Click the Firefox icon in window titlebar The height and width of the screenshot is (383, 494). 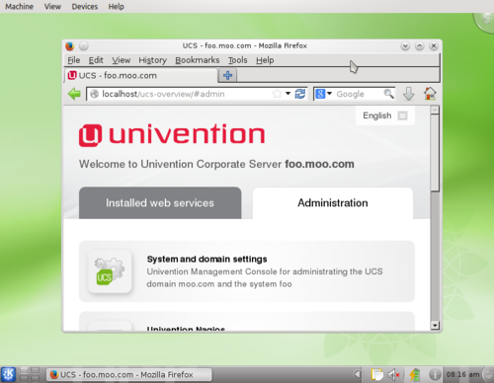click(x=69, y=46)
